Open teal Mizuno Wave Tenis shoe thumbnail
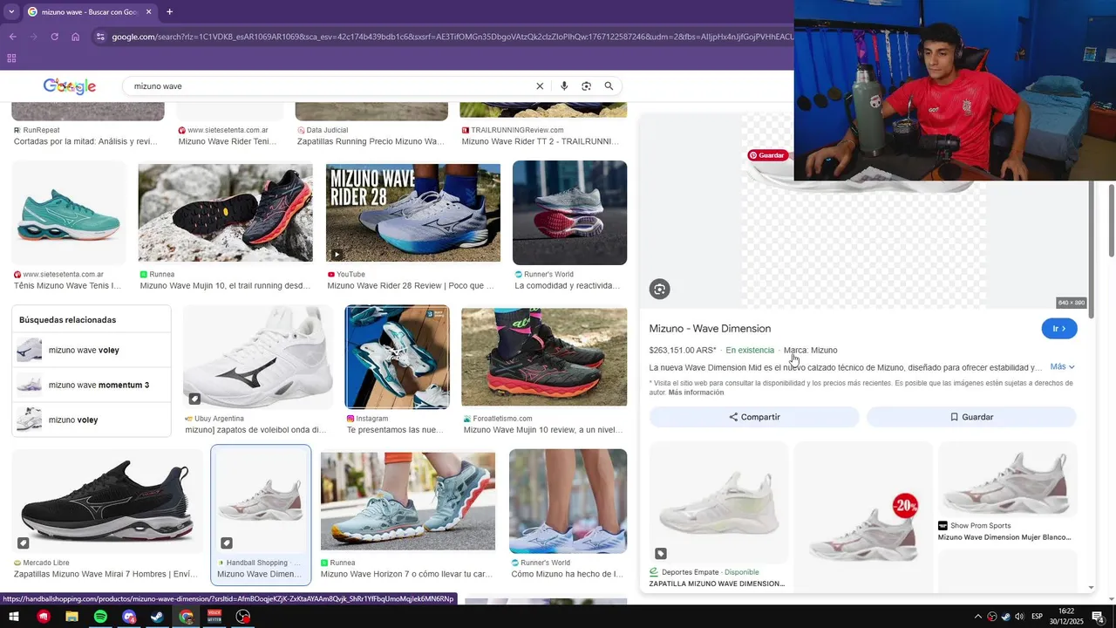This screenshot has height=628, width=1116. [x=69, y=213]
